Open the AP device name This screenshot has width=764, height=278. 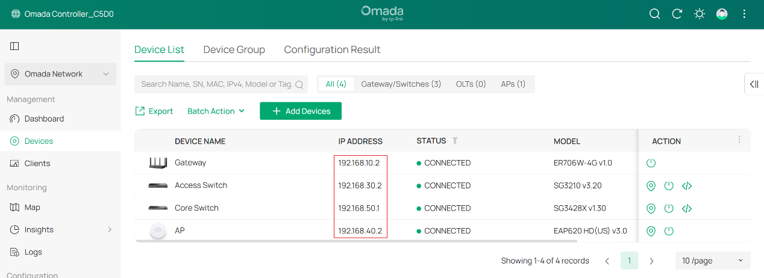point(180,230)
